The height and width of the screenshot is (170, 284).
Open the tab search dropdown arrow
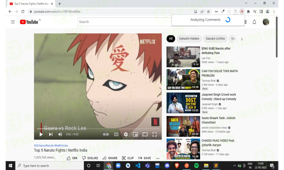[x=246, y=3]
